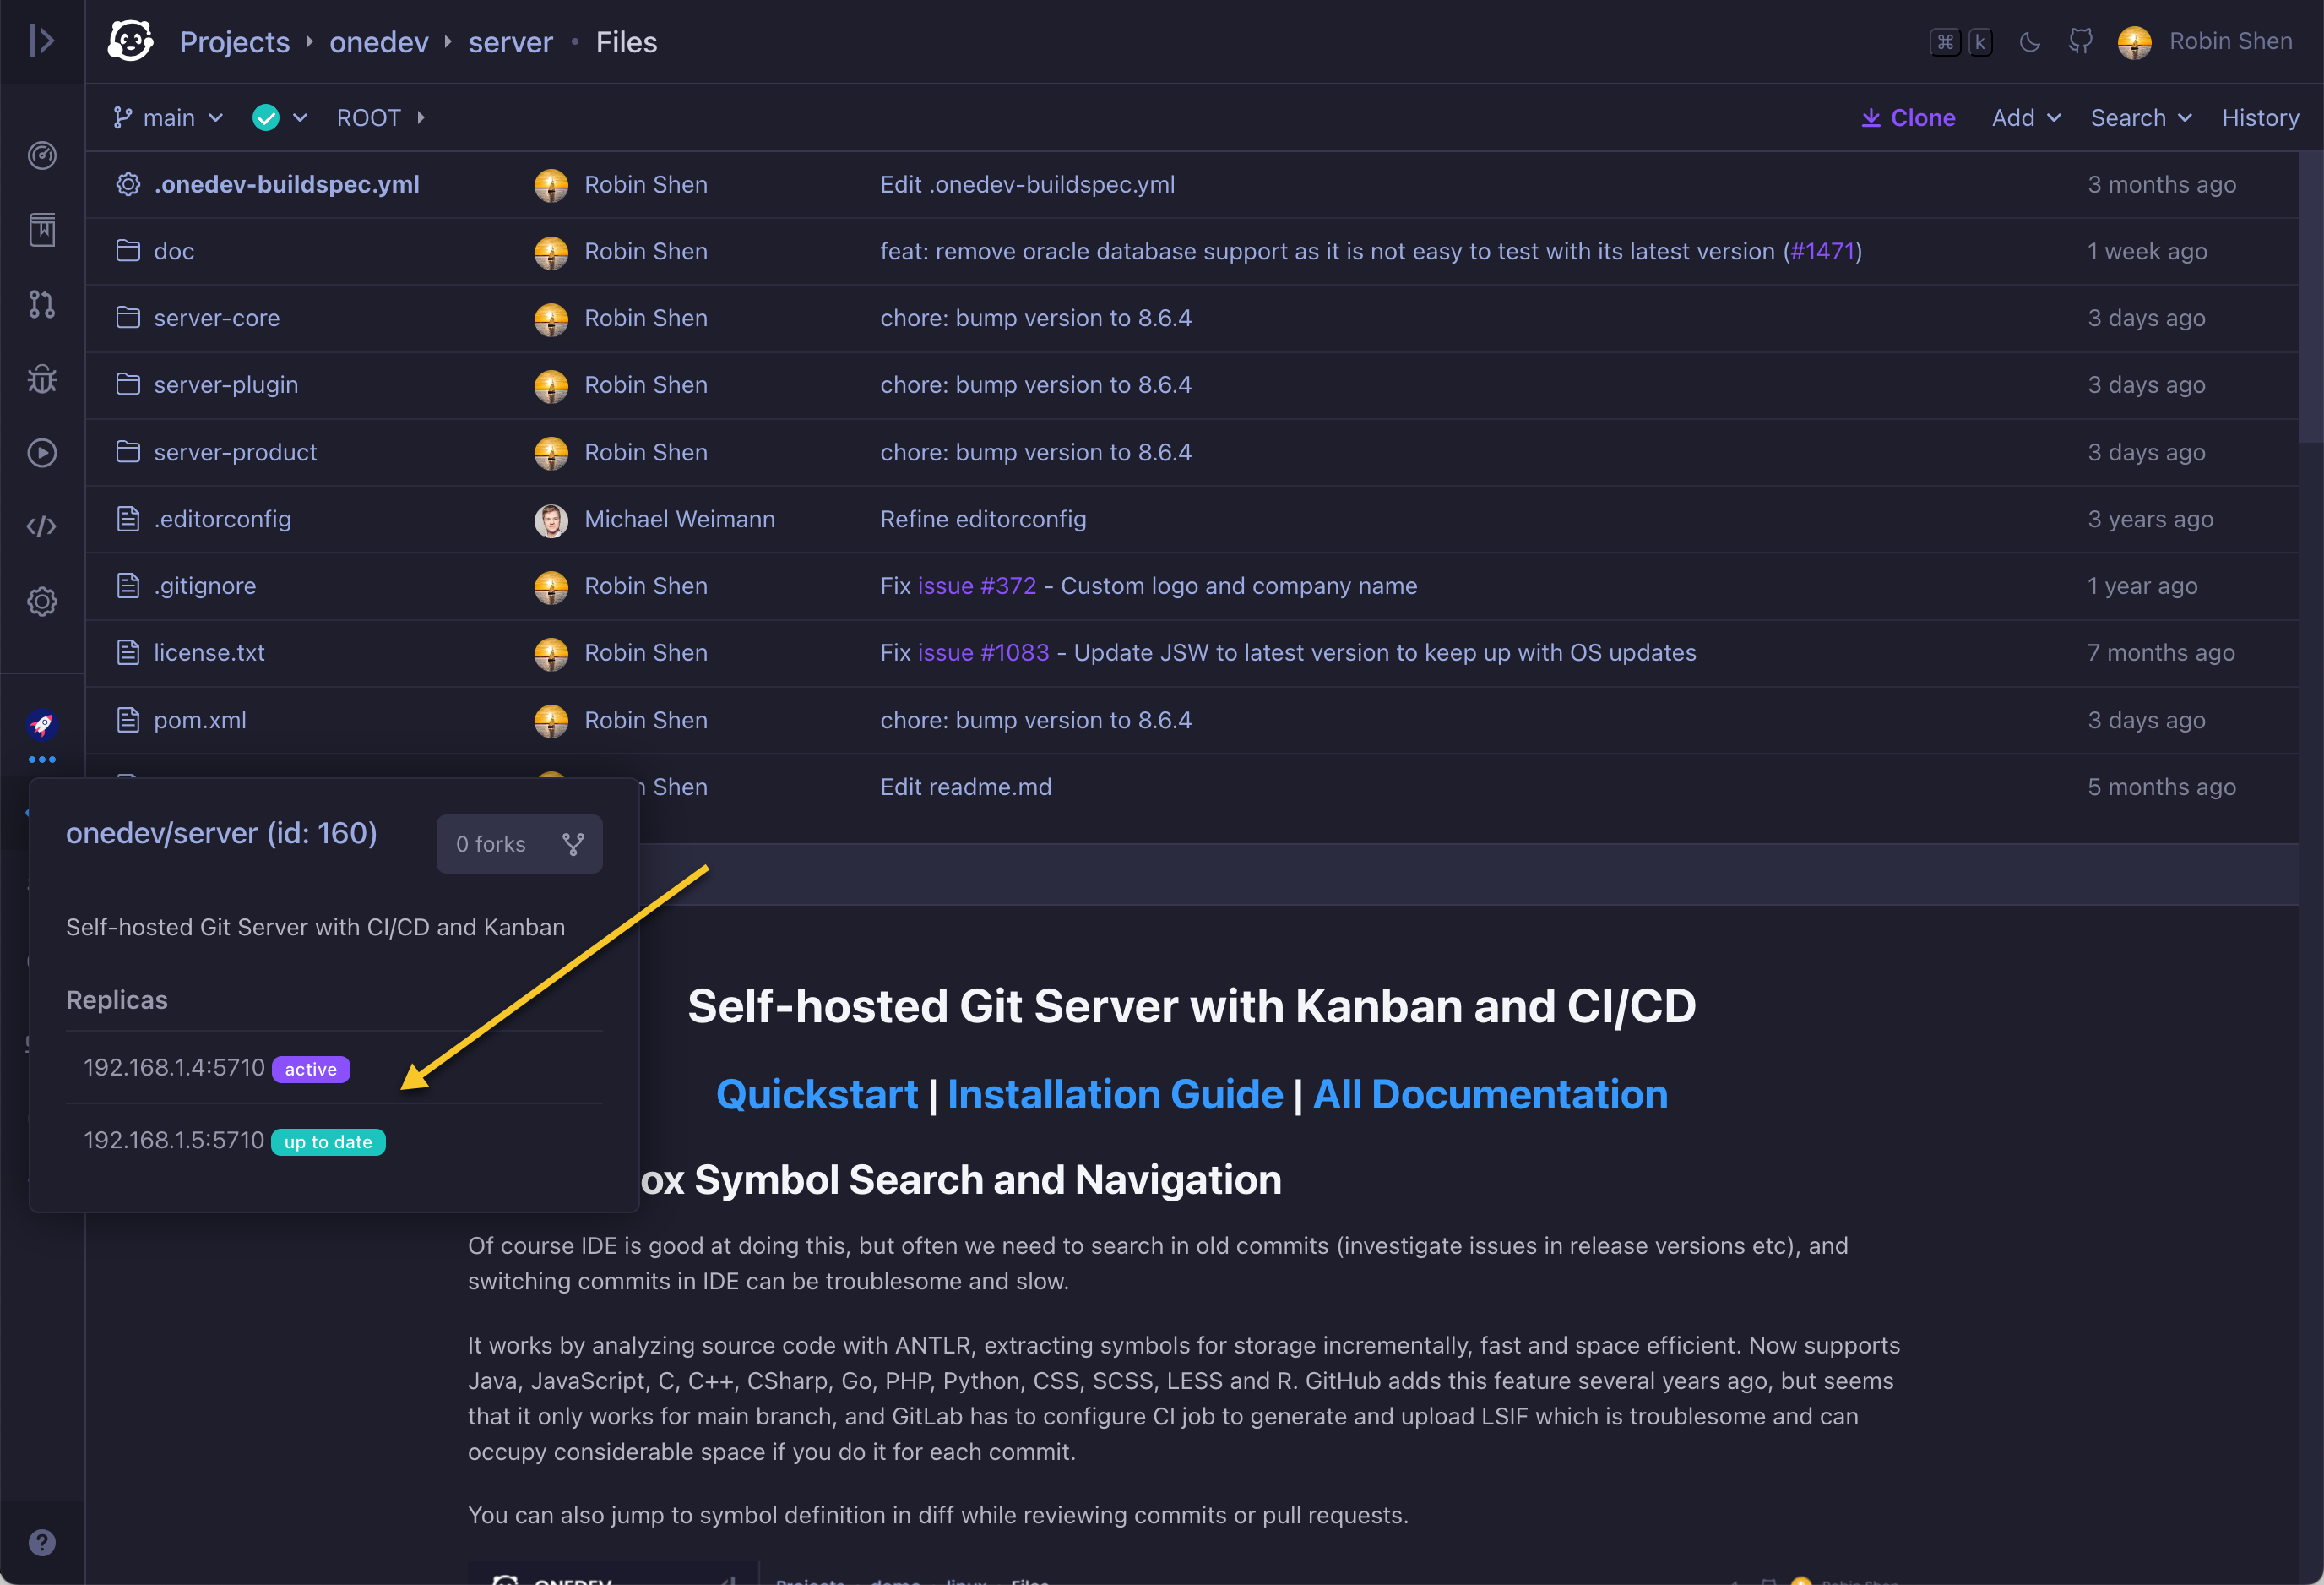Viewport: 2324px width, 1585px height.
Task: Open the help question mark icon
Action: (42, 1542)
